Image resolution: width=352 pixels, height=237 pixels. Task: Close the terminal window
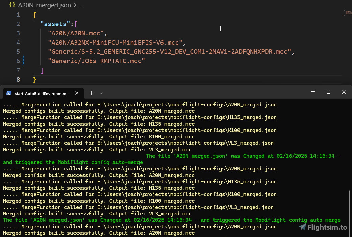pyautogui.click(x=344, y=92)
